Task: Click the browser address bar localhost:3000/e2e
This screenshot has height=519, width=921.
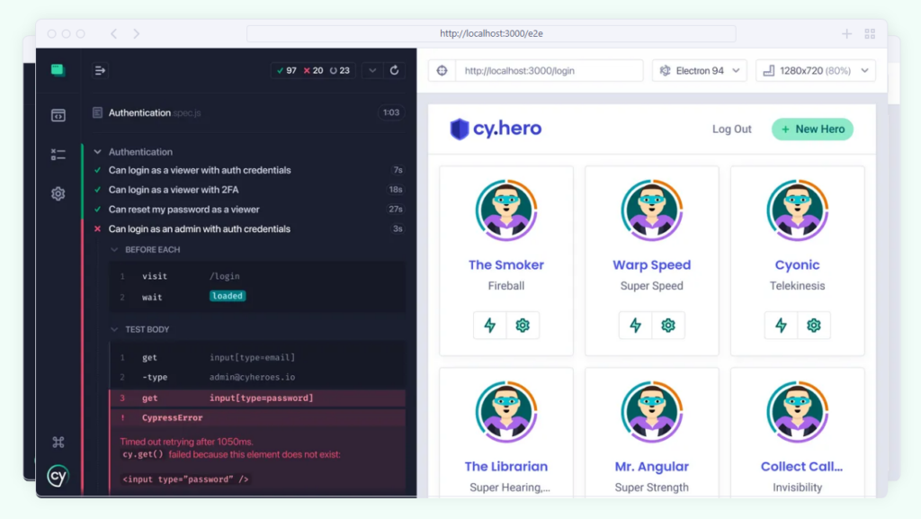Action: pyautogui.click(x=491, y=33)
